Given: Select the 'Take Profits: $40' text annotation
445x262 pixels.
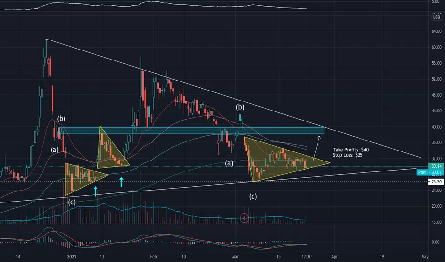Looking at the screenshot, I should click(x=351, y=150).
